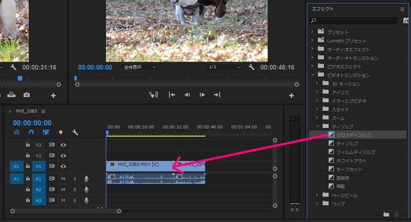The image size is (411, 222).
Task: Click the Program monitor timecode 00:00:00:00
Action: point(95,67)
